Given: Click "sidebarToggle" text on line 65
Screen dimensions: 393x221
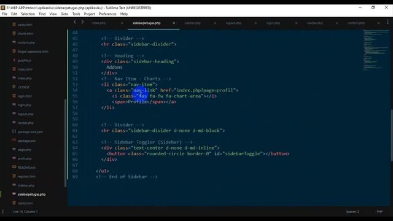Looking at the screenshot, I should click(x=243, y=153).
